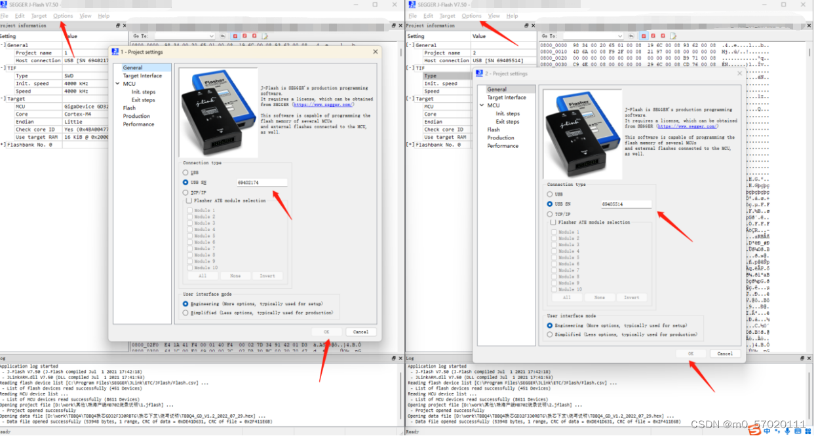The width and height of the screenshot is (816, 436).
Task: Close the hex data view in project 2 window
Action: [809, 26]
